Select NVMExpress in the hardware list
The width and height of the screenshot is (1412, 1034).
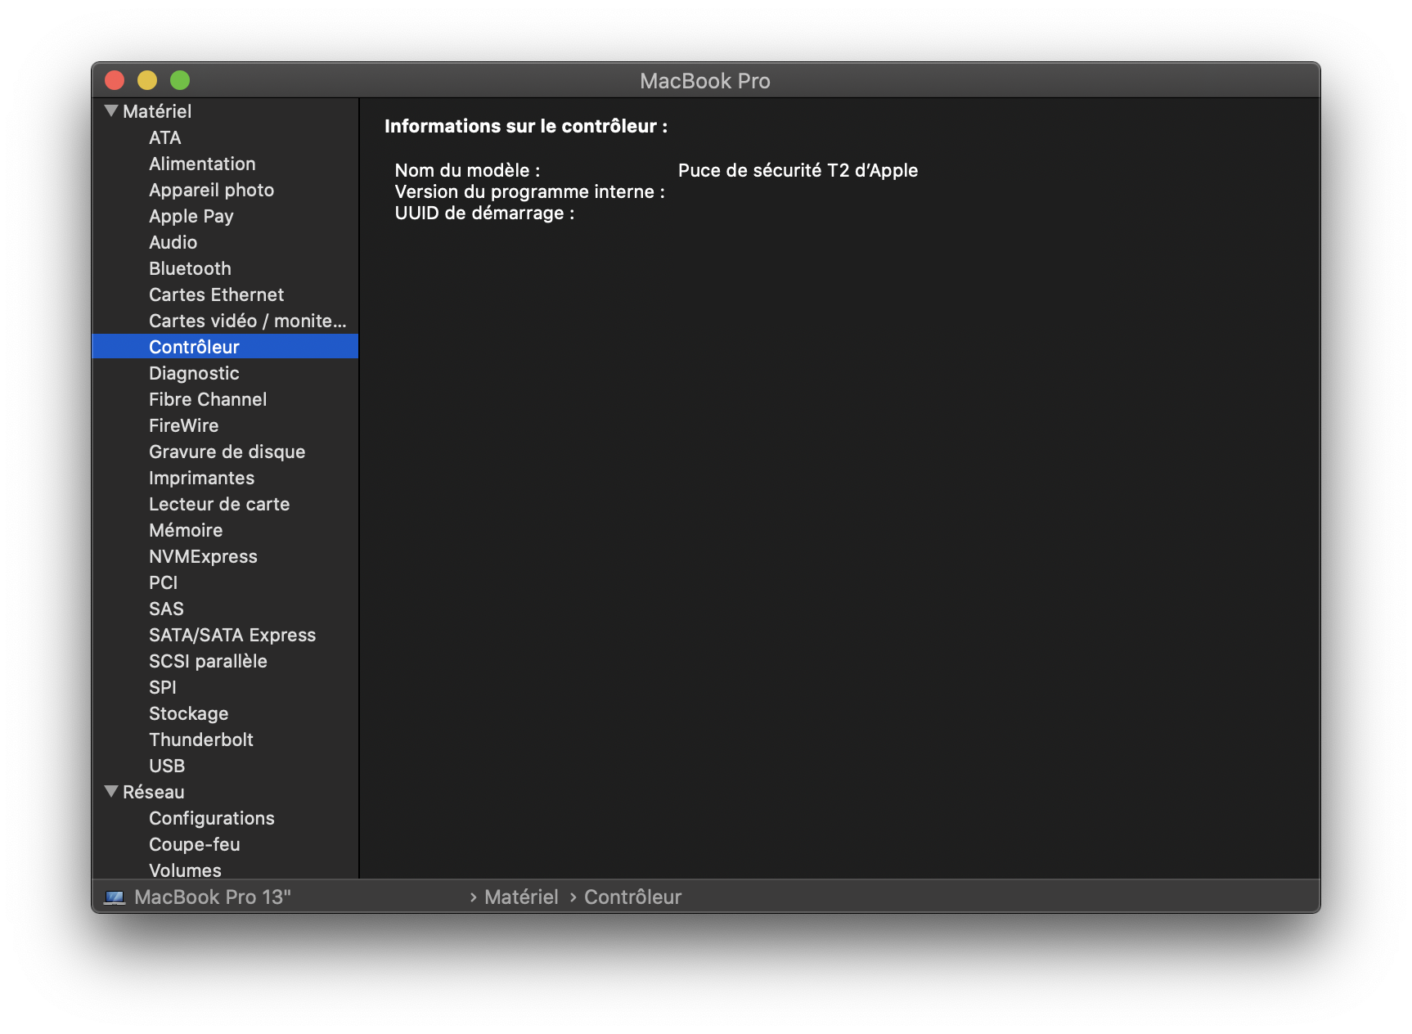pos(203,556)
